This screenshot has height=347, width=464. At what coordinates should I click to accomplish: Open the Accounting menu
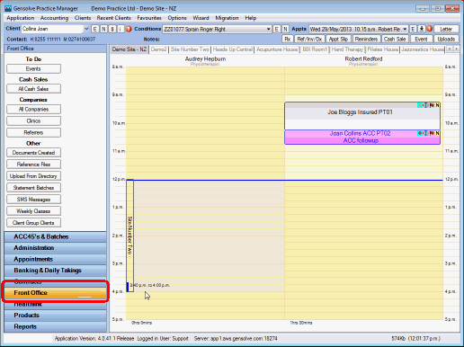point(54,18)
